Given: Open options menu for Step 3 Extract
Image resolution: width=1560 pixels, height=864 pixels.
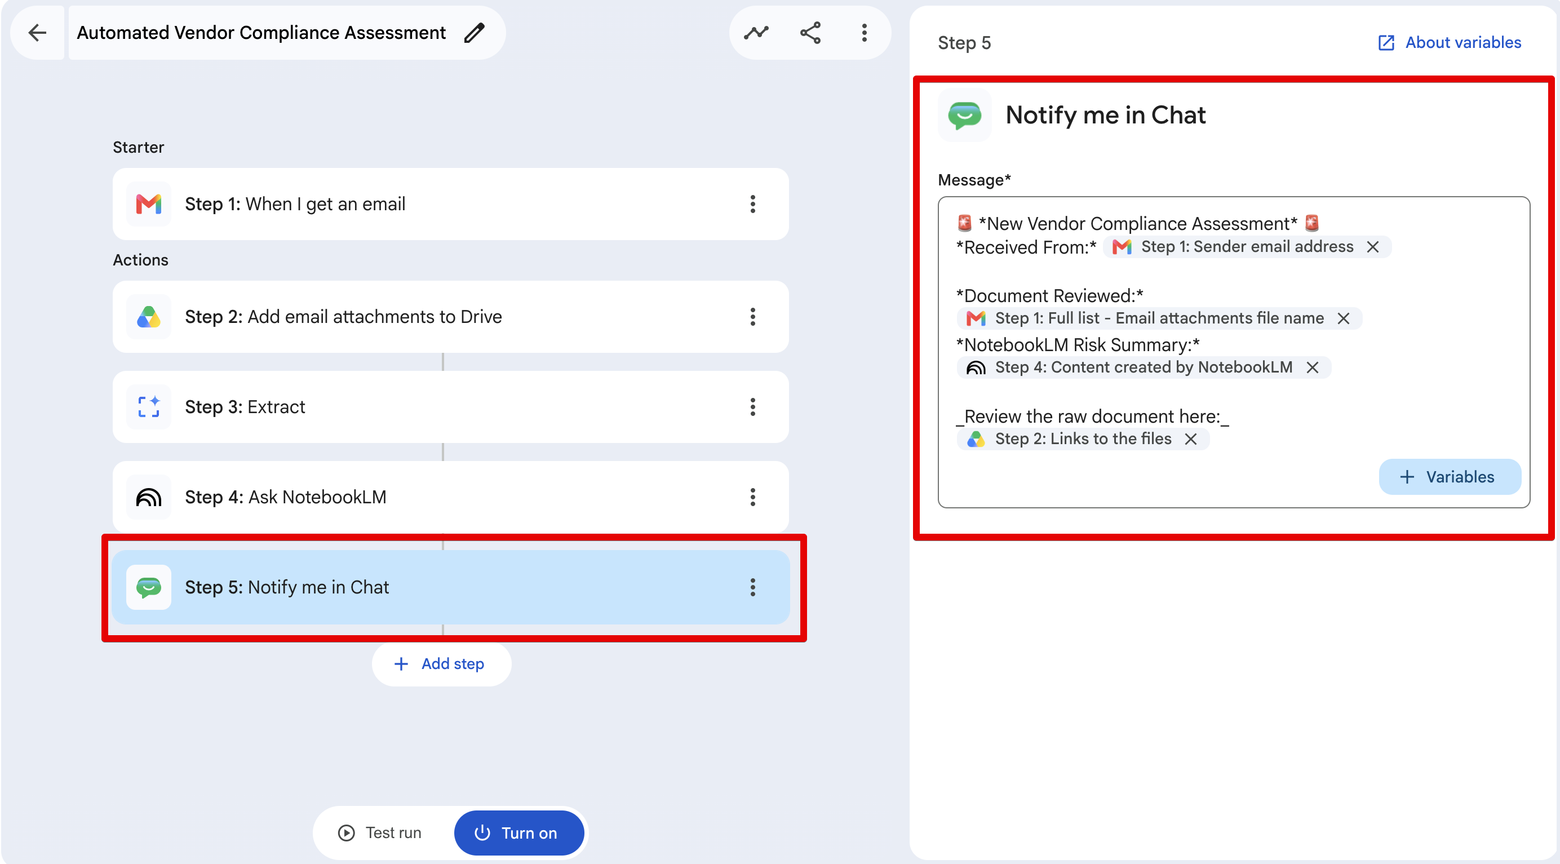Looking at the screenshot, I should point(753,407).
